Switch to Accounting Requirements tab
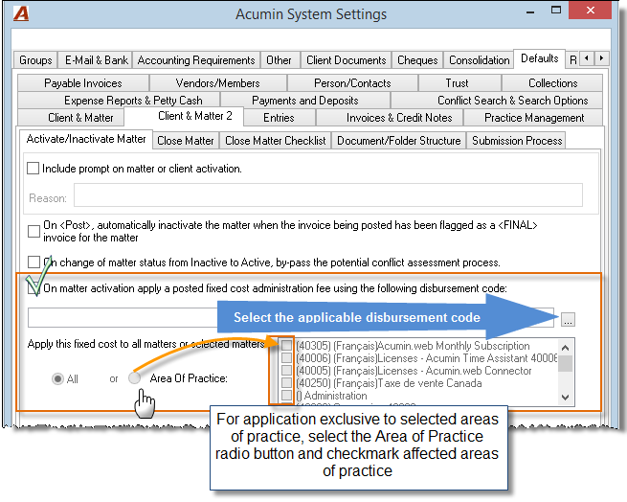Image resolution: width=627 pixels, height=502 pixels. [196, 60]
